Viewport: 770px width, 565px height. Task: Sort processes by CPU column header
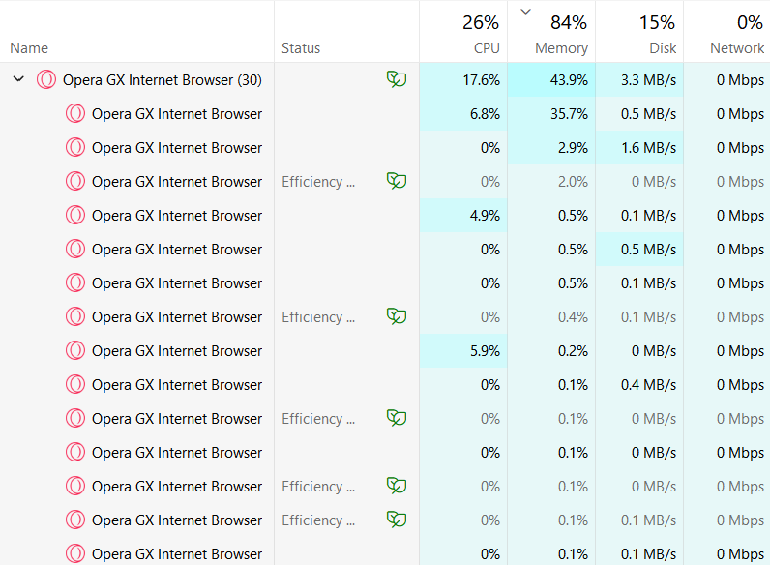pos(486,48)
